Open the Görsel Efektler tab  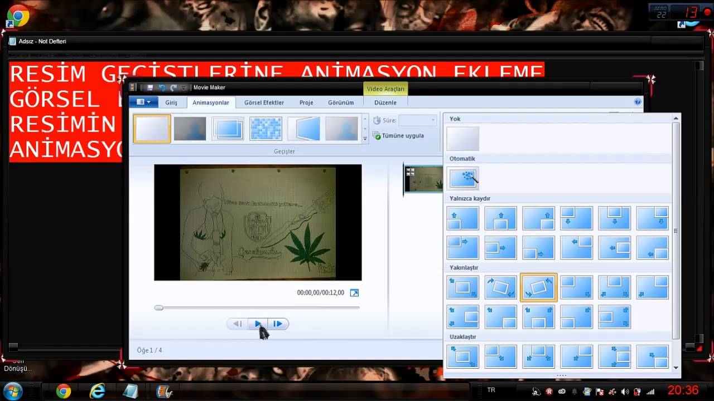coord(264,102)
